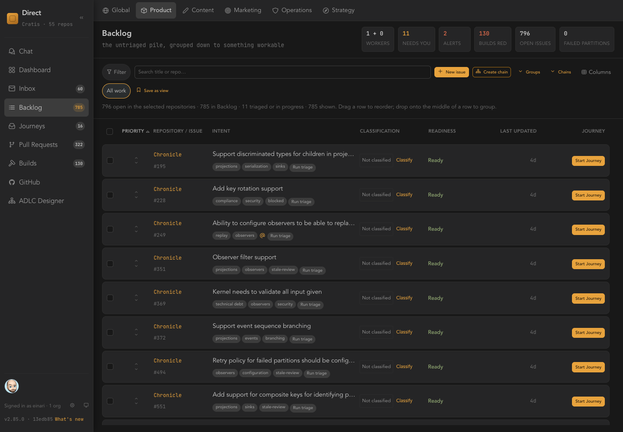Click the orange Direct app logo

click(x=13, y=19)
